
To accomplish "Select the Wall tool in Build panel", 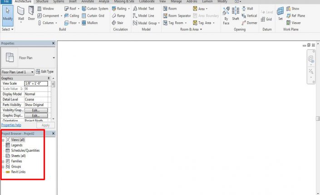I will [21, 14].
